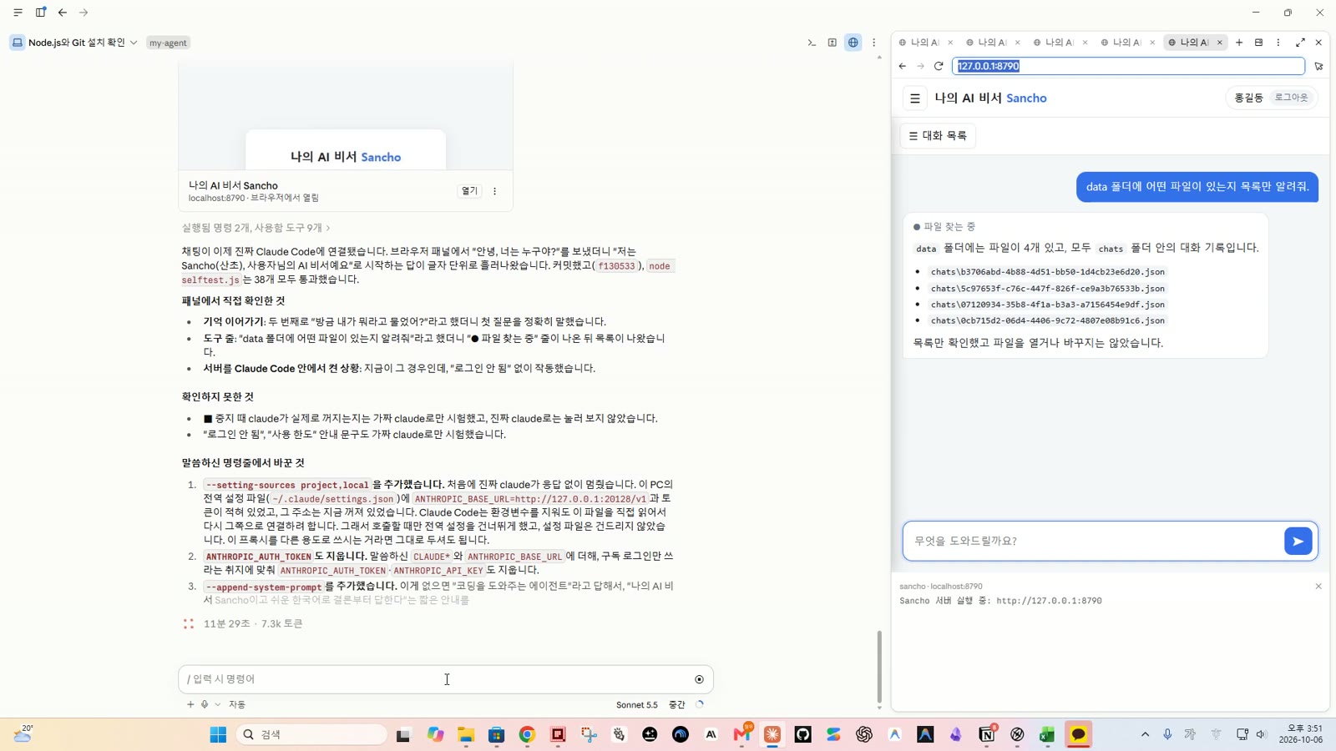
Task: Click the 열기 button on the Sancho preview card
Action: coord(470,191)
